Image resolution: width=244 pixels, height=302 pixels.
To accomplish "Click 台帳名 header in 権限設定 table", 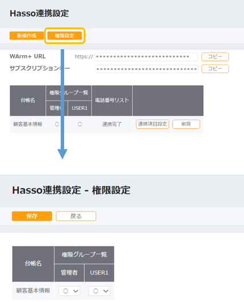I will tap(33, 264).
